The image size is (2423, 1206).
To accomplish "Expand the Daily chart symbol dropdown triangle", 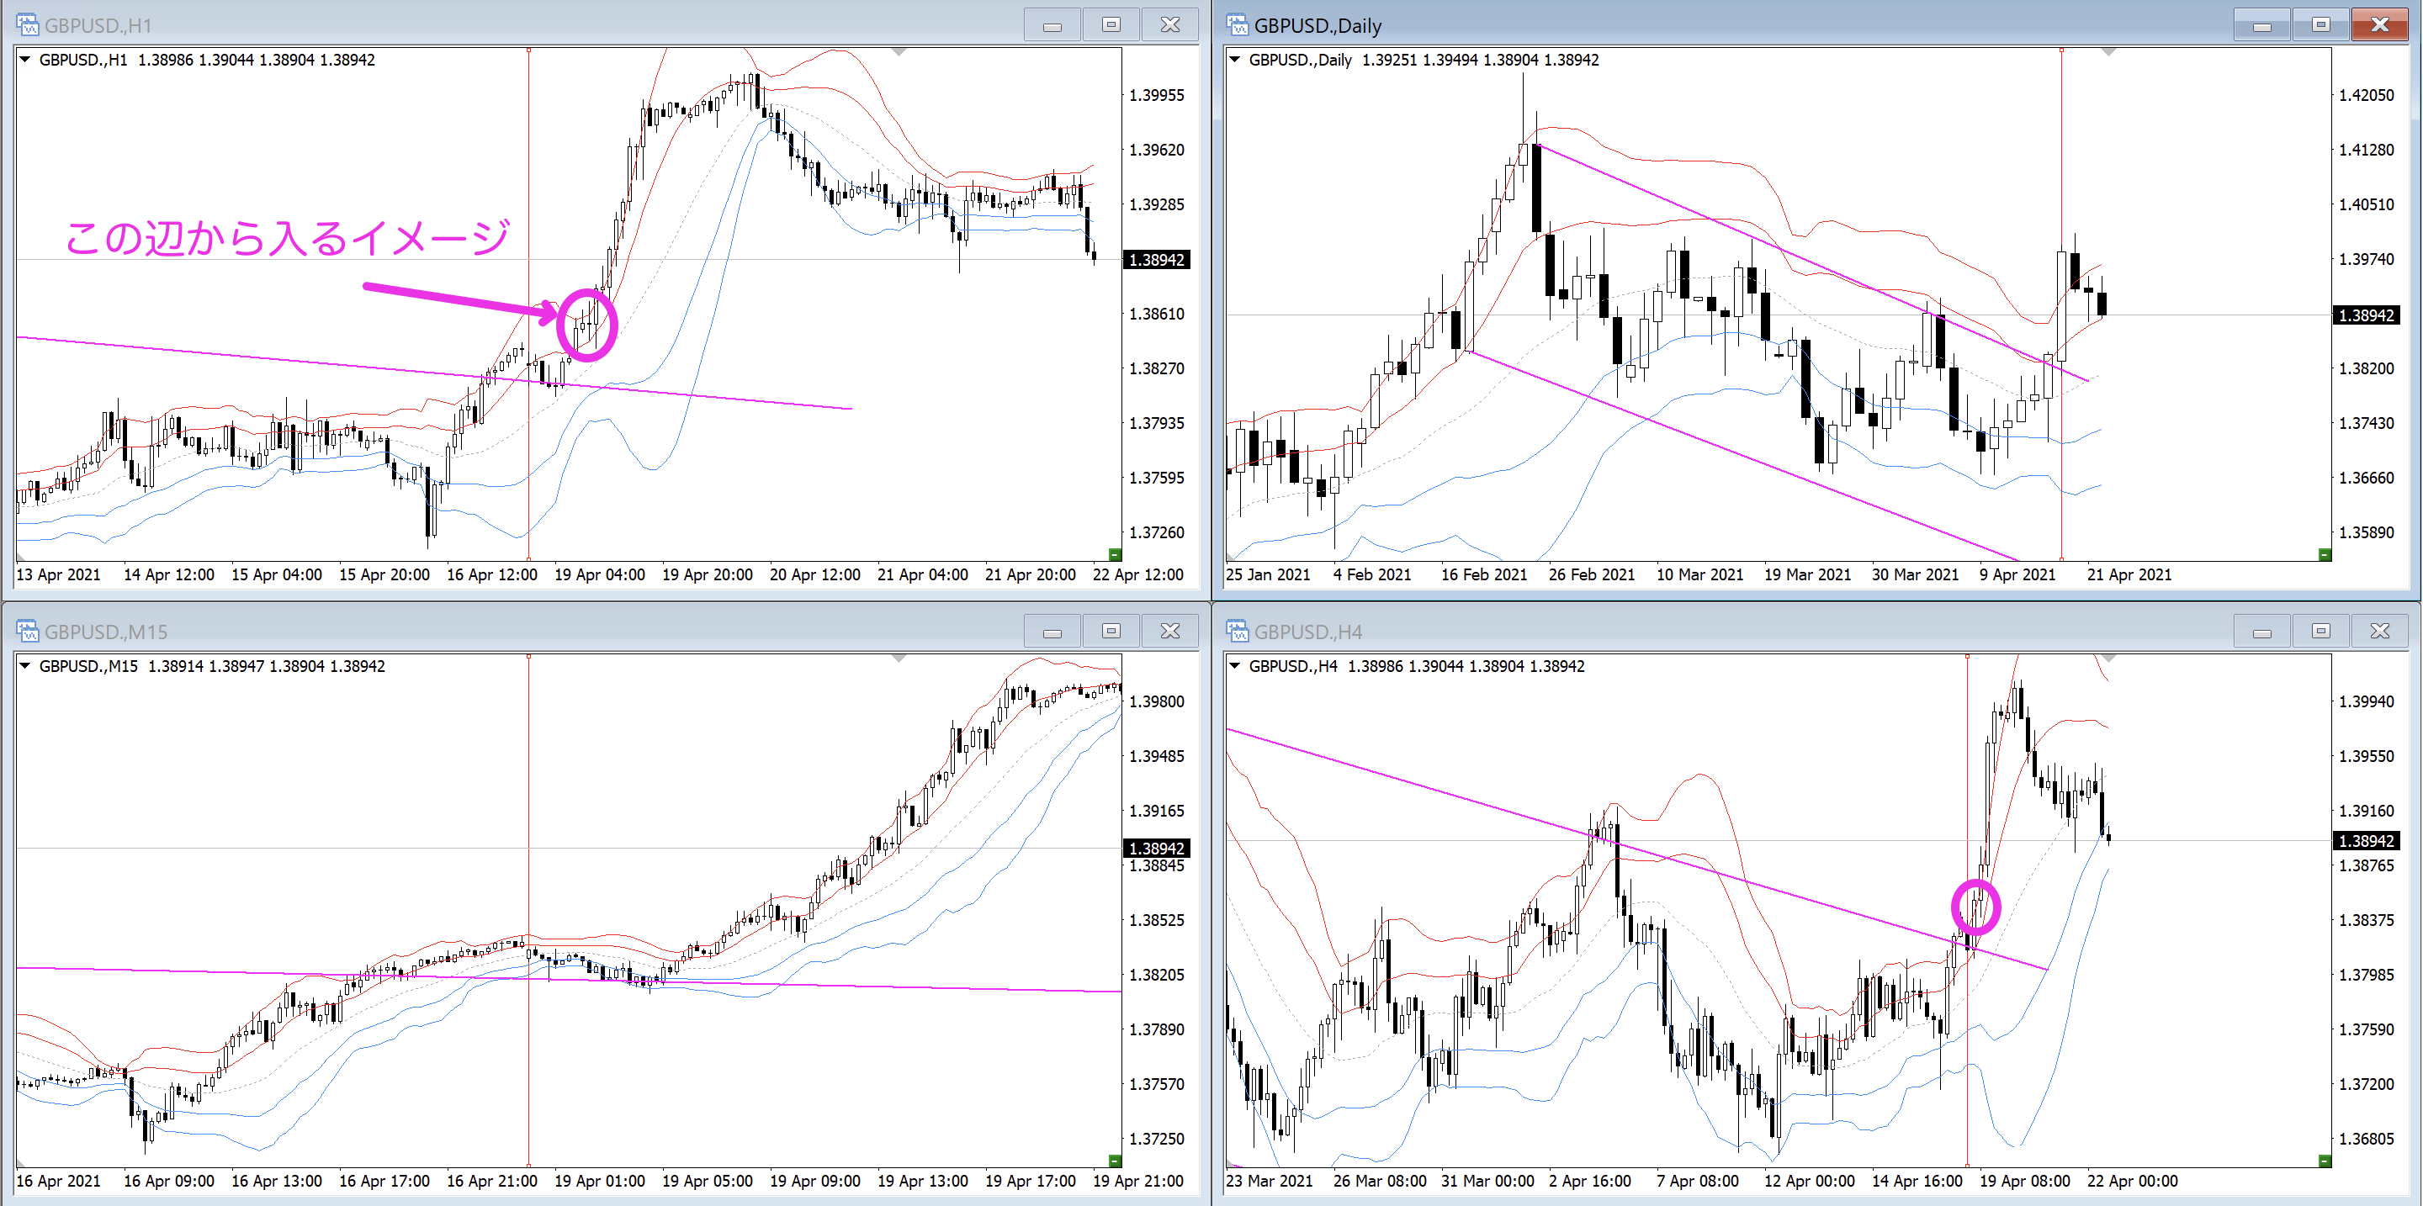I will click(x=1235, y=59).
